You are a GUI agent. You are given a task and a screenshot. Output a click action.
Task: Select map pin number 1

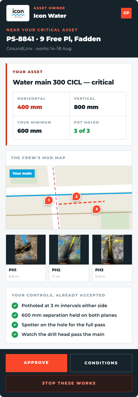(49, 201)
